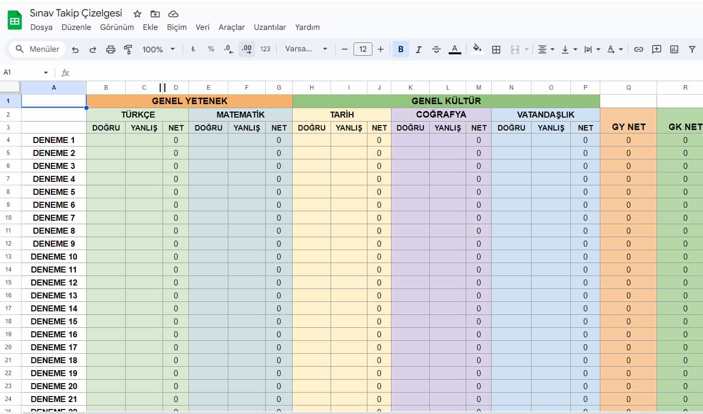Image resolution: width=703 pixels, height=414 pixels.
Task: Click the print icon in toolbar
Action: coord(111,49)
